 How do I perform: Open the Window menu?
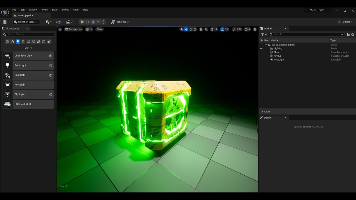click(x=33, y=10)
